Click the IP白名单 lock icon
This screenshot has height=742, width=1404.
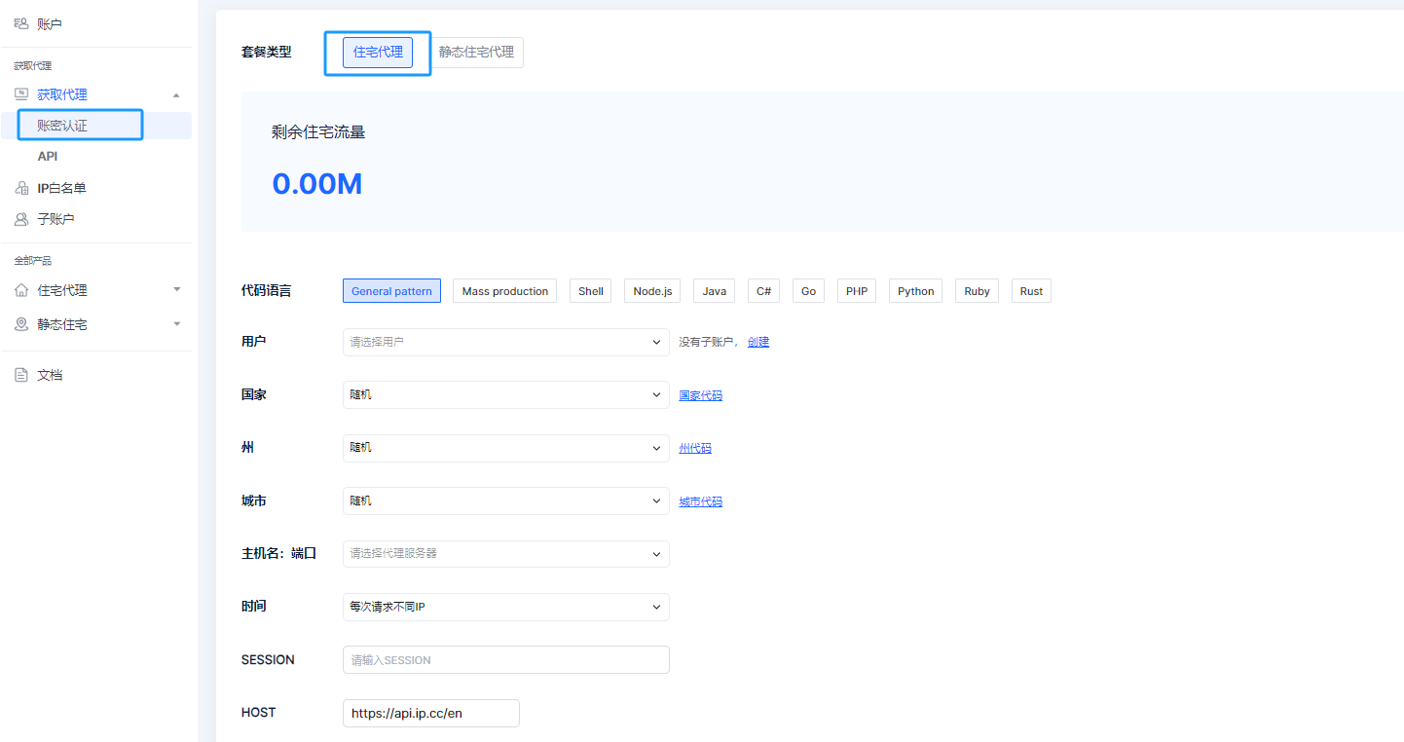[x=21, y=188]
